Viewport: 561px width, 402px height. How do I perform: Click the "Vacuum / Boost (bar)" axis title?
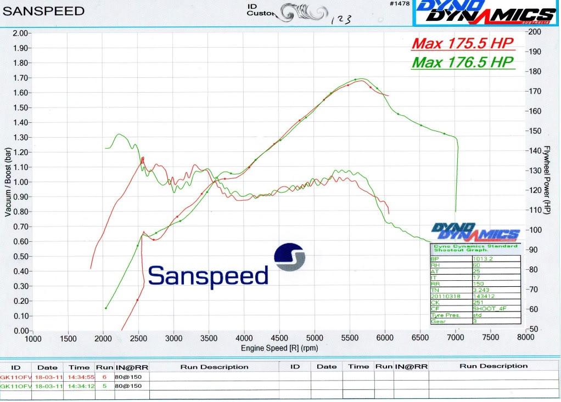pos(8,182)
